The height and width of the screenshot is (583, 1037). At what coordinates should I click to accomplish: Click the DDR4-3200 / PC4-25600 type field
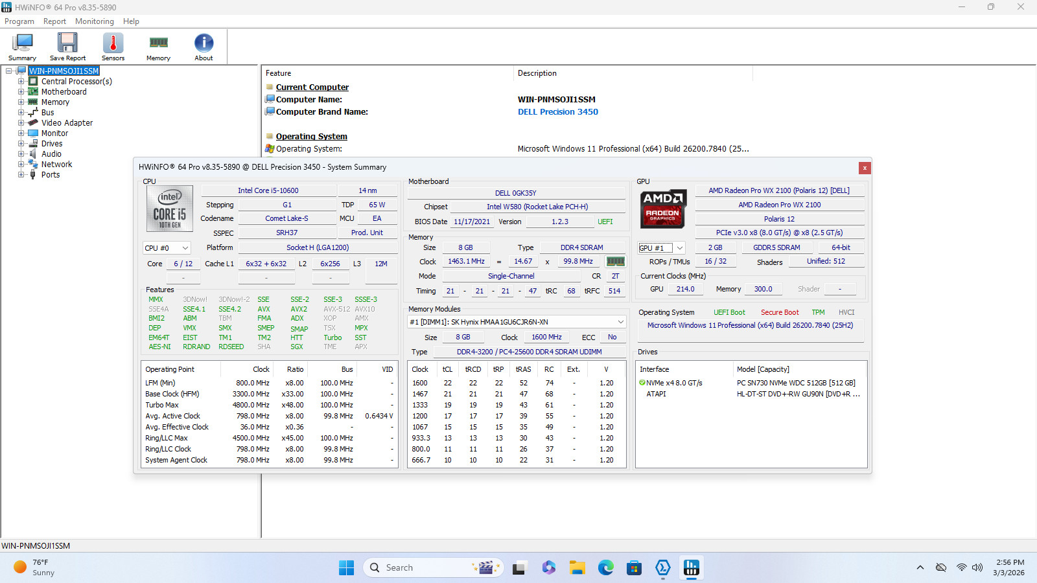point(529,352)
